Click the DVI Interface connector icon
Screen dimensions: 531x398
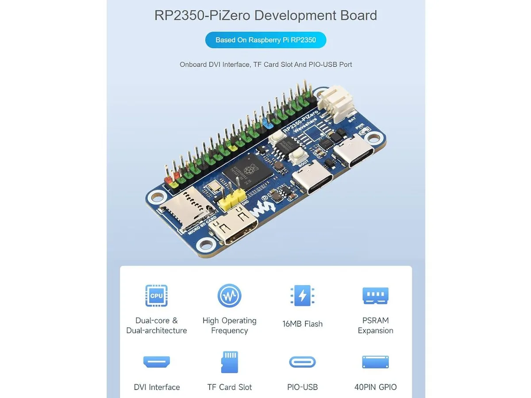[157, 362]
